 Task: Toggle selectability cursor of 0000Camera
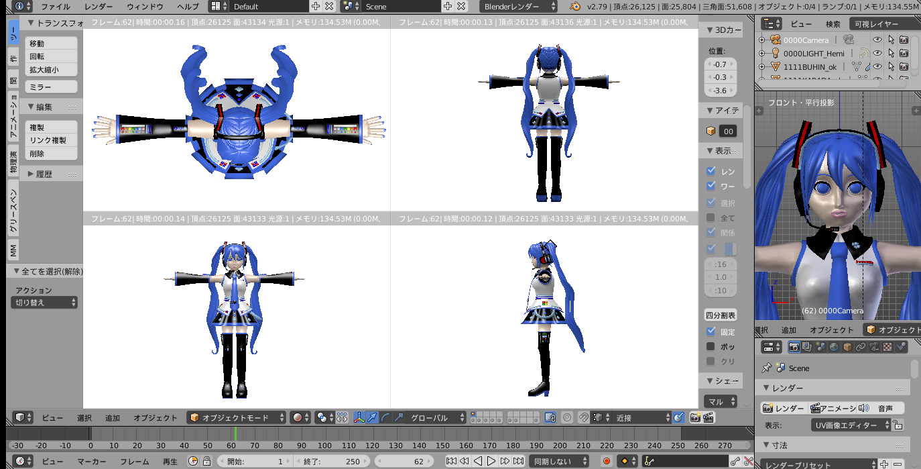891,40
